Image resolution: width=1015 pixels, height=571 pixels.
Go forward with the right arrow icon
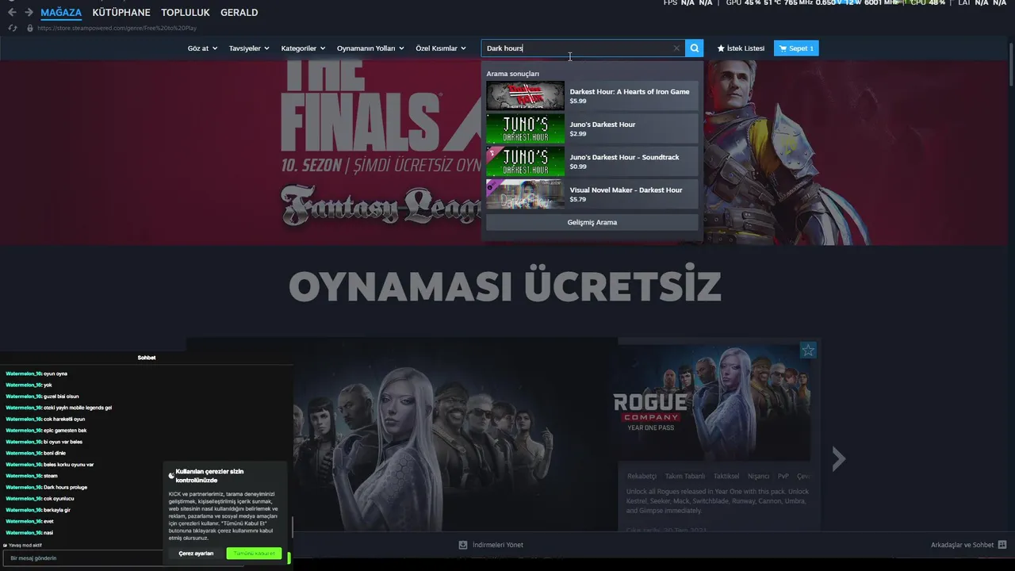[x=29, y=12]
